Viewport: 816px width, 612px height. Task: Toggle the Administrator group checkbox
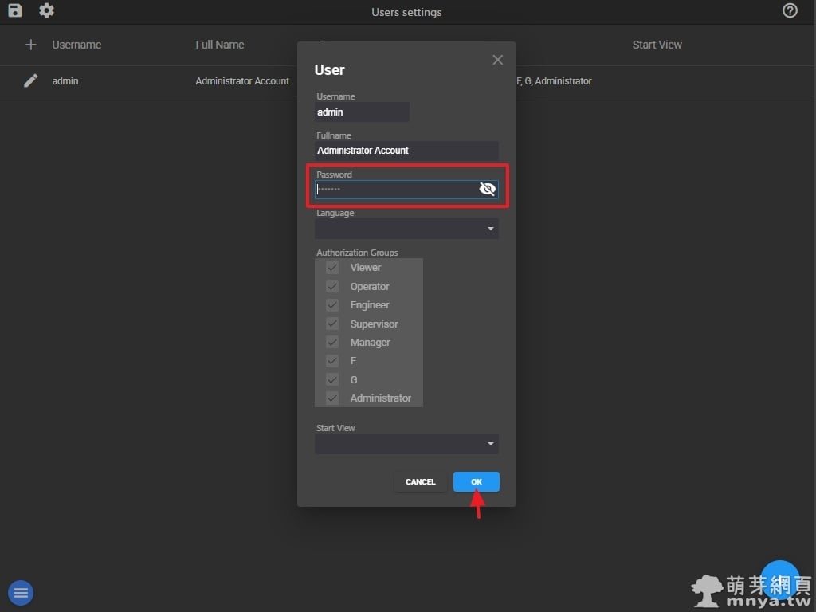coord(332,398)
